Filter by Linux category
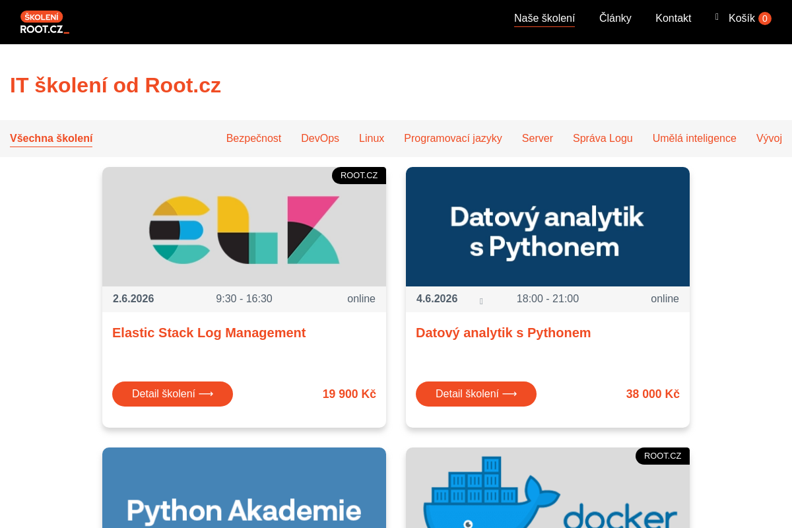 pos(372,139)
